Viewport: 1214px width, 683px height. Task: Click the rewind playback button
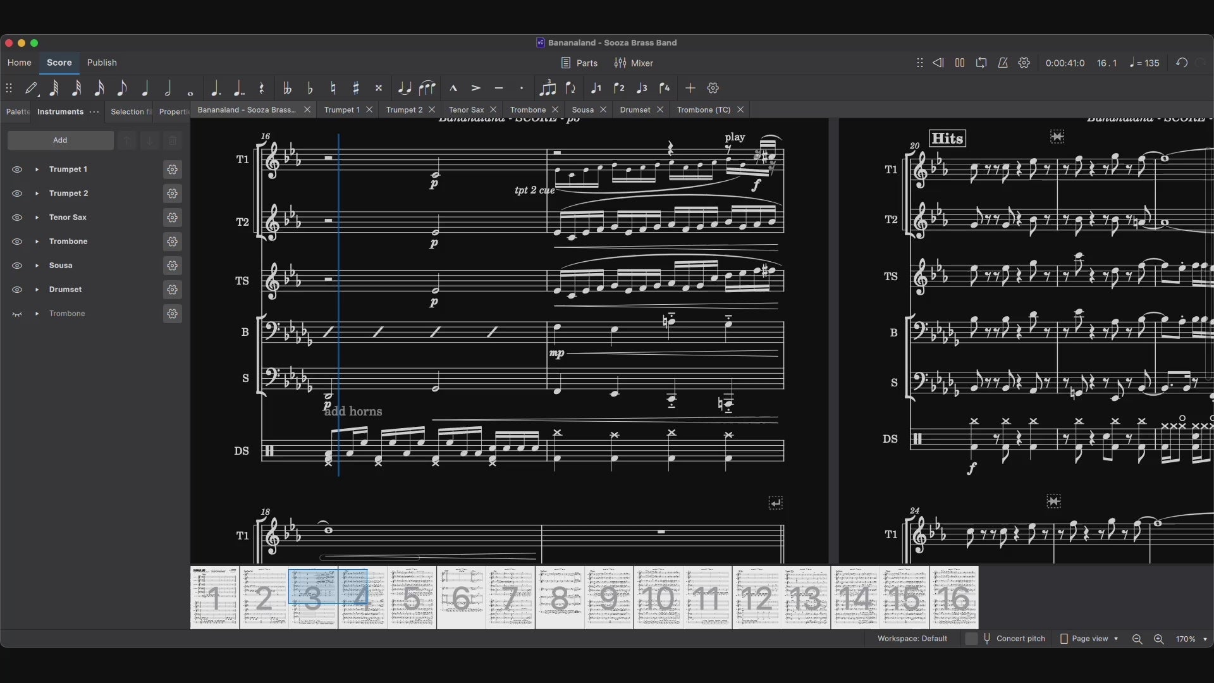938,63
